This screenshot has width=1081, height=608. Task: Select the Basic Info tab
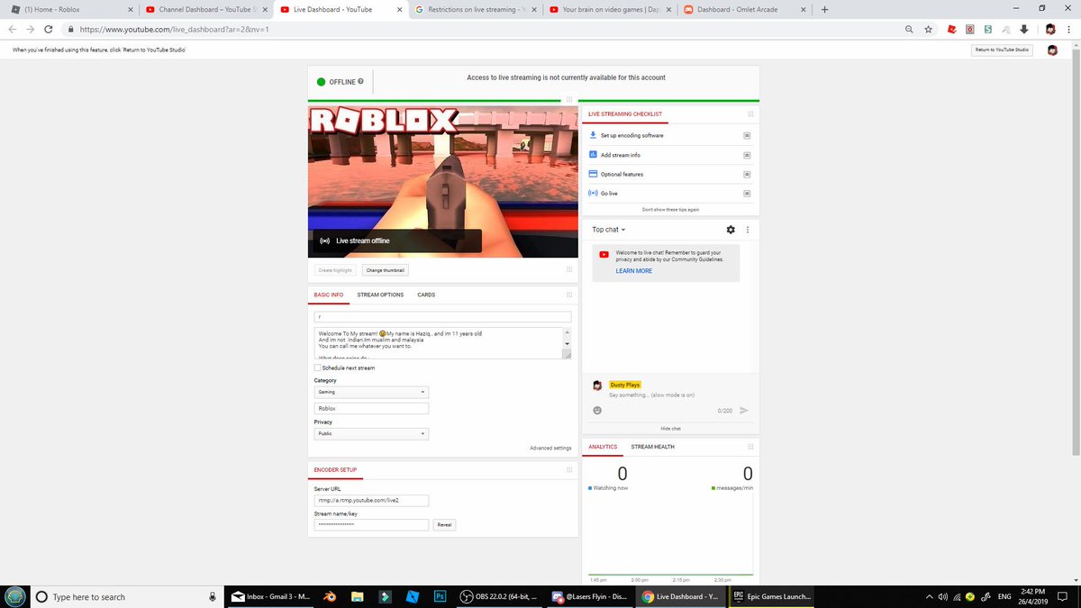pyautogui.click(x=328, y=295)
